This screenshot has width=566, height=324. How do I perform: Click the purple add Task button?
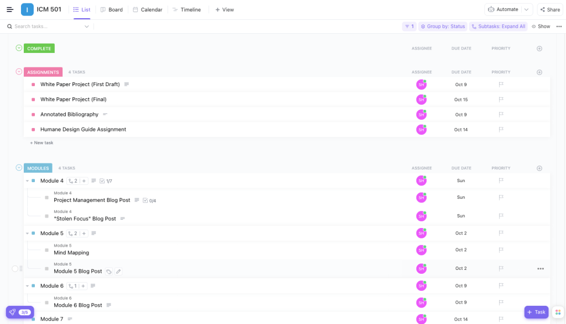click(x=536, y=312)
